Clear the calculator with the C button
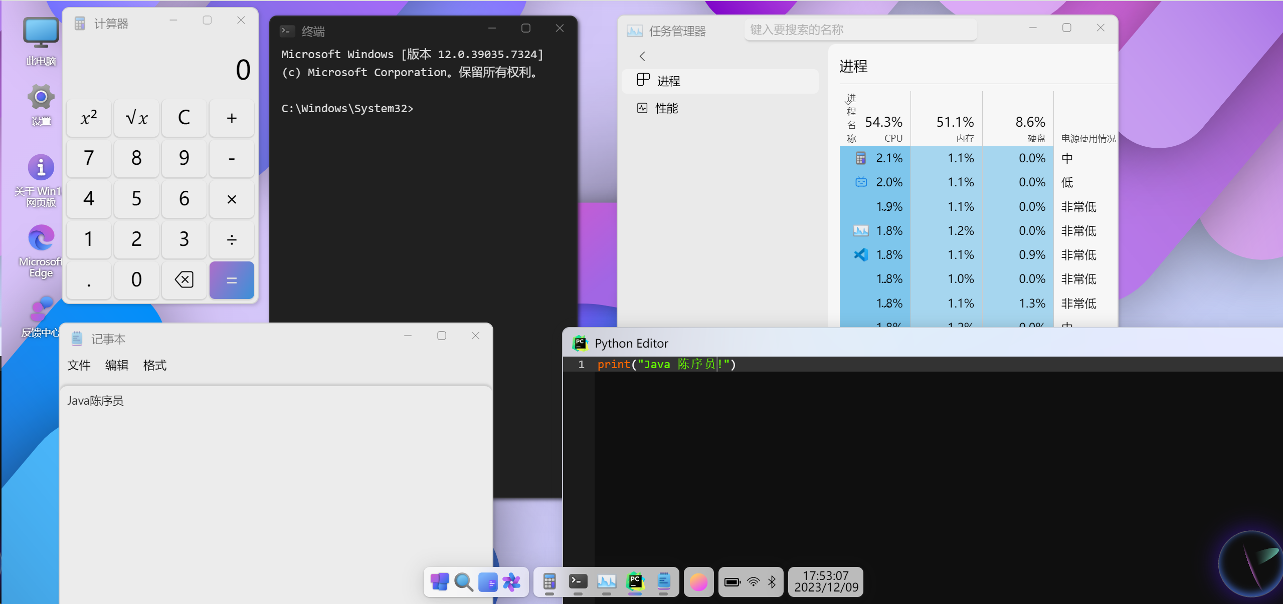 coord(184,118)
